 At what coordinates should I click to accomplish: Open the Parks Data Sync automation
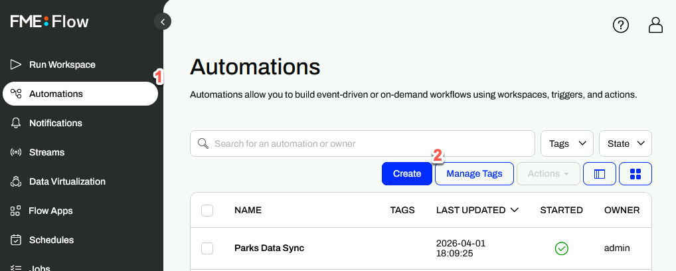coord(269,248)
